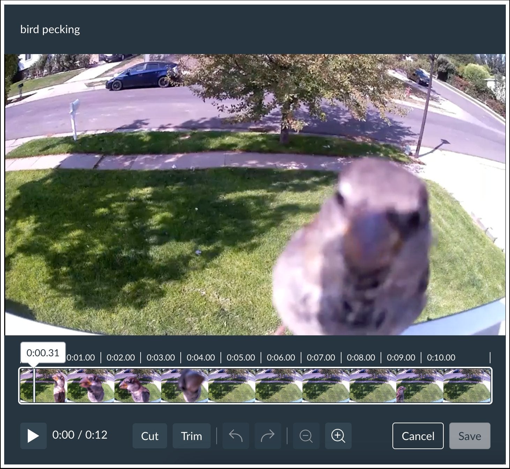This screenshot has width=510, height=469.
Task: Zoom in on the timeline
Action: point(338,436)
